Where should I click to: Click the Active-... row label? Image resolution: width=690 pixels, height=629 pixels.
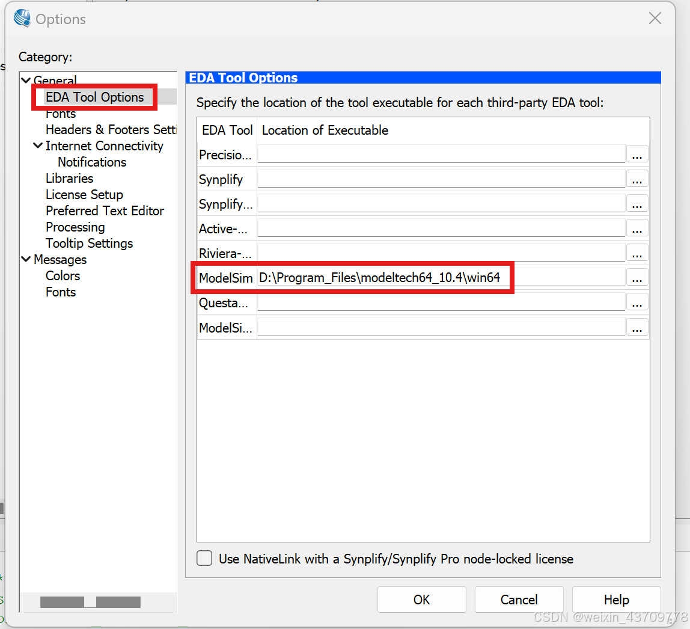coord(223,229)
